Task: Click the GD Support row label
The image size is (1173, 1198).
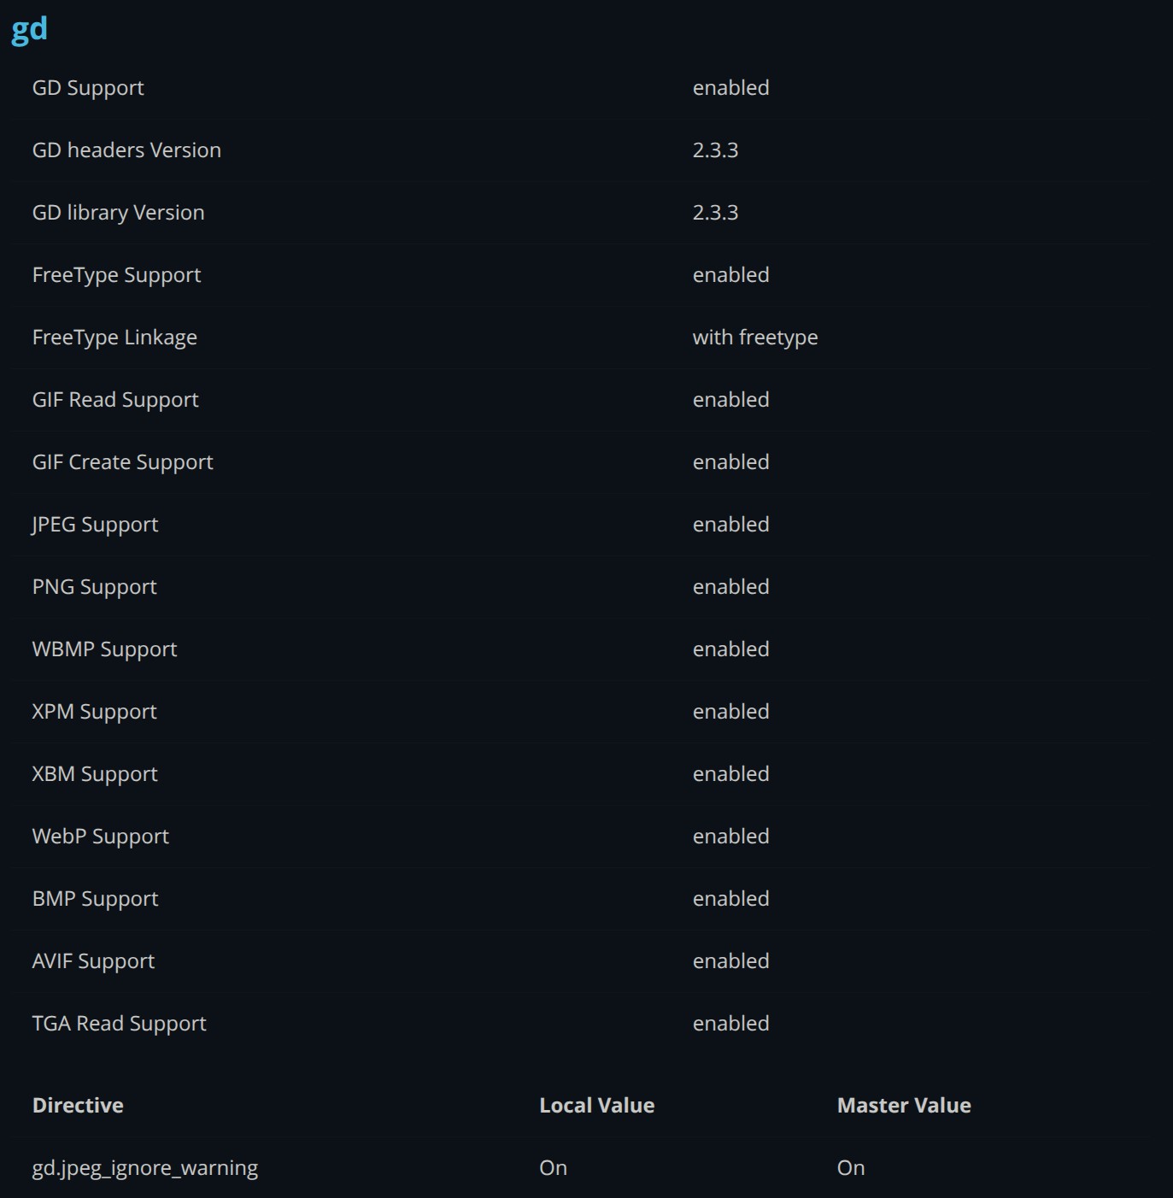Action: (88, 88)
